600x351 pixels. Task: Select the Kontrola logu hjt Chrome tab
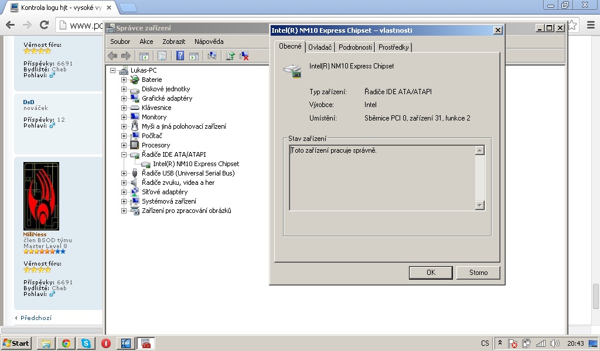61,8
